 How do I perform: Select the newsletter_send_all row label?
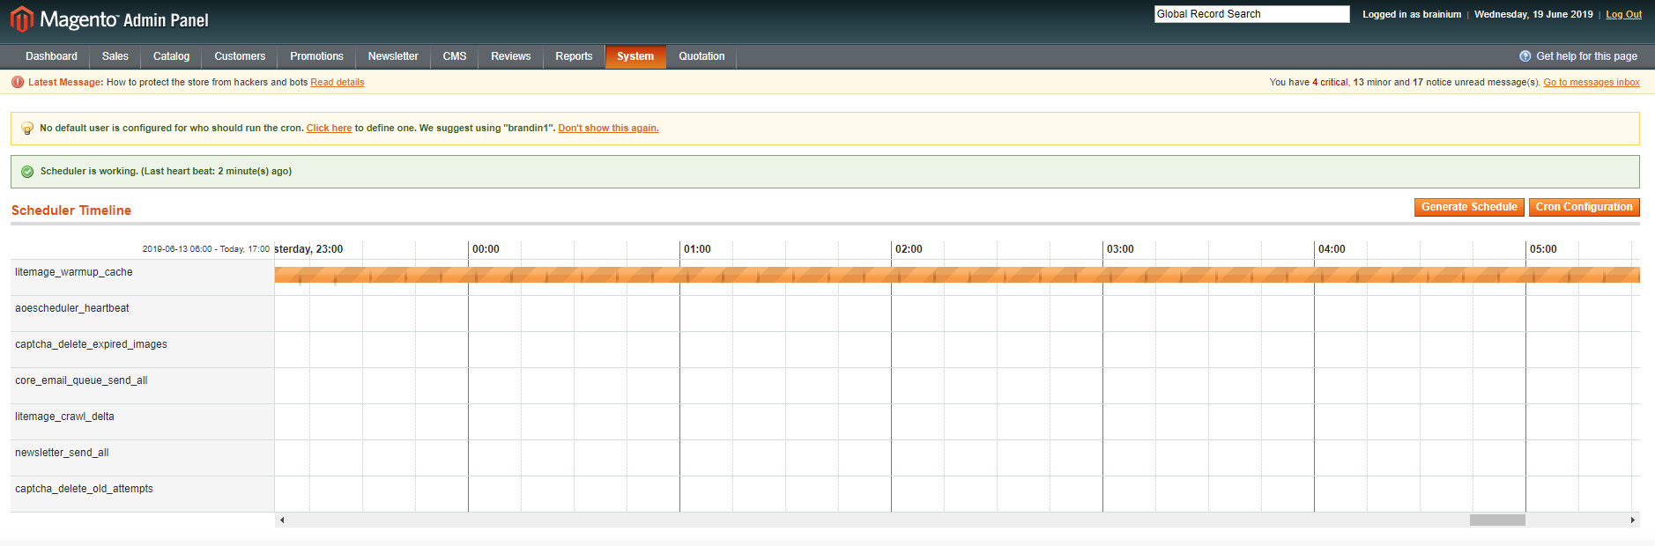[x=62, y=453]
